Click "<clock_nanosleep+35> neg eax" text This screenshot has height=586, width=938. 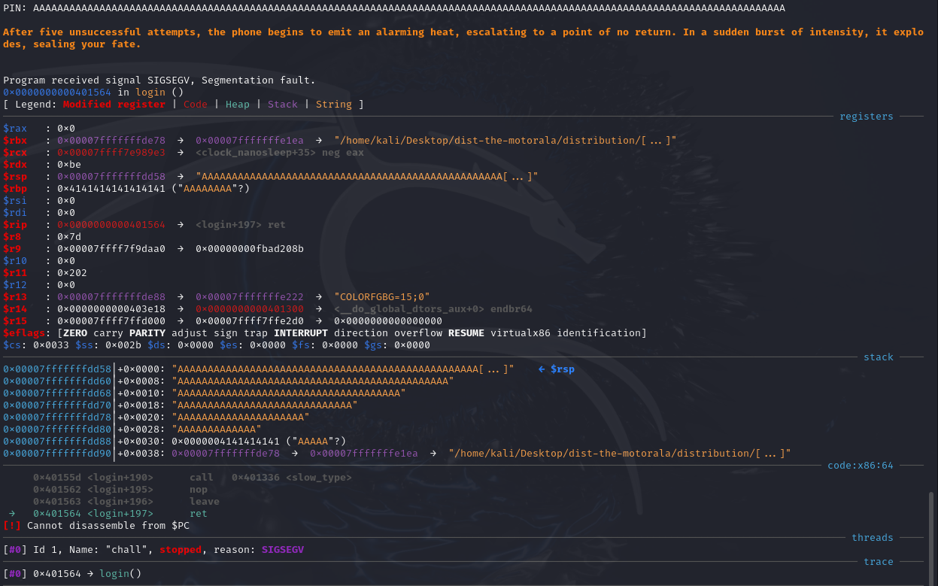click(280, 153)
